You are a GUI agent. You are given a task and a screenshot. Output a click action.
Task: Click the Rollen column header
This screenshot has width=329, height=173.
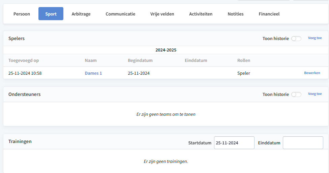pos(244,60)
